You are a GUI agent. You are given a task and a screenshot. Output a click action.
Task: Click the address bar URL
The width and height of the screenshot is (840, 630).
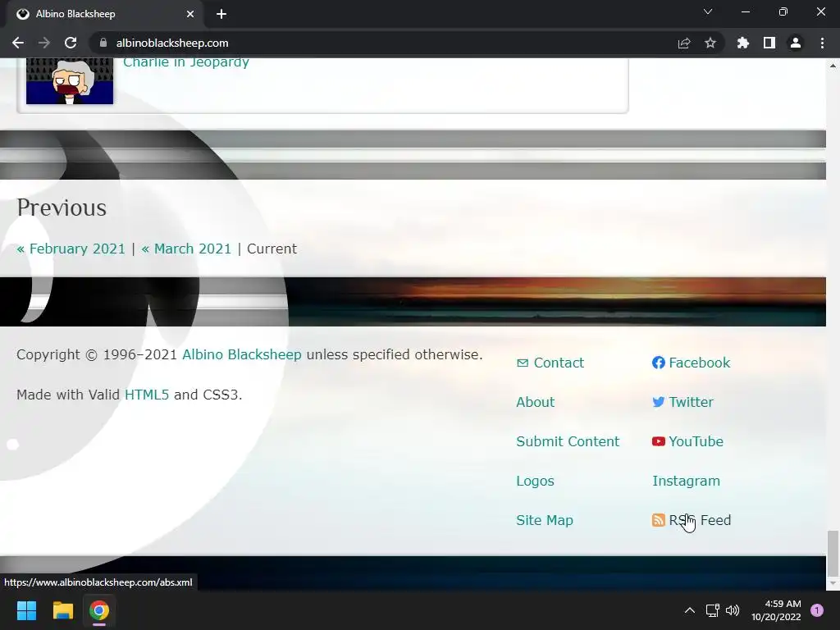pyautogui.click(x=172, y=43)
